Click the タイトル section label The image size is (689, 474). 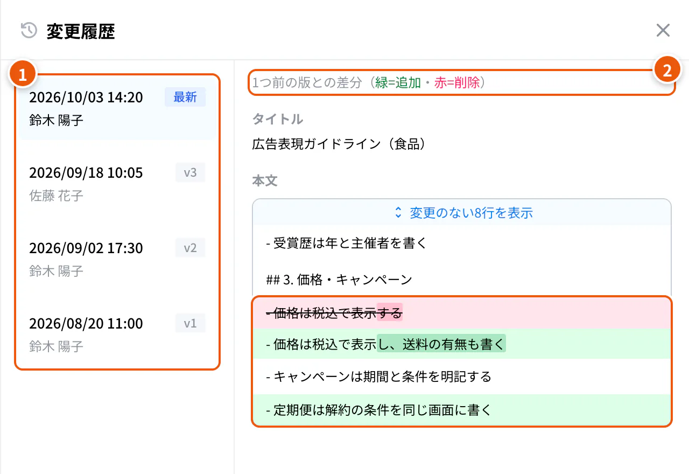click(x=277, y=119)
